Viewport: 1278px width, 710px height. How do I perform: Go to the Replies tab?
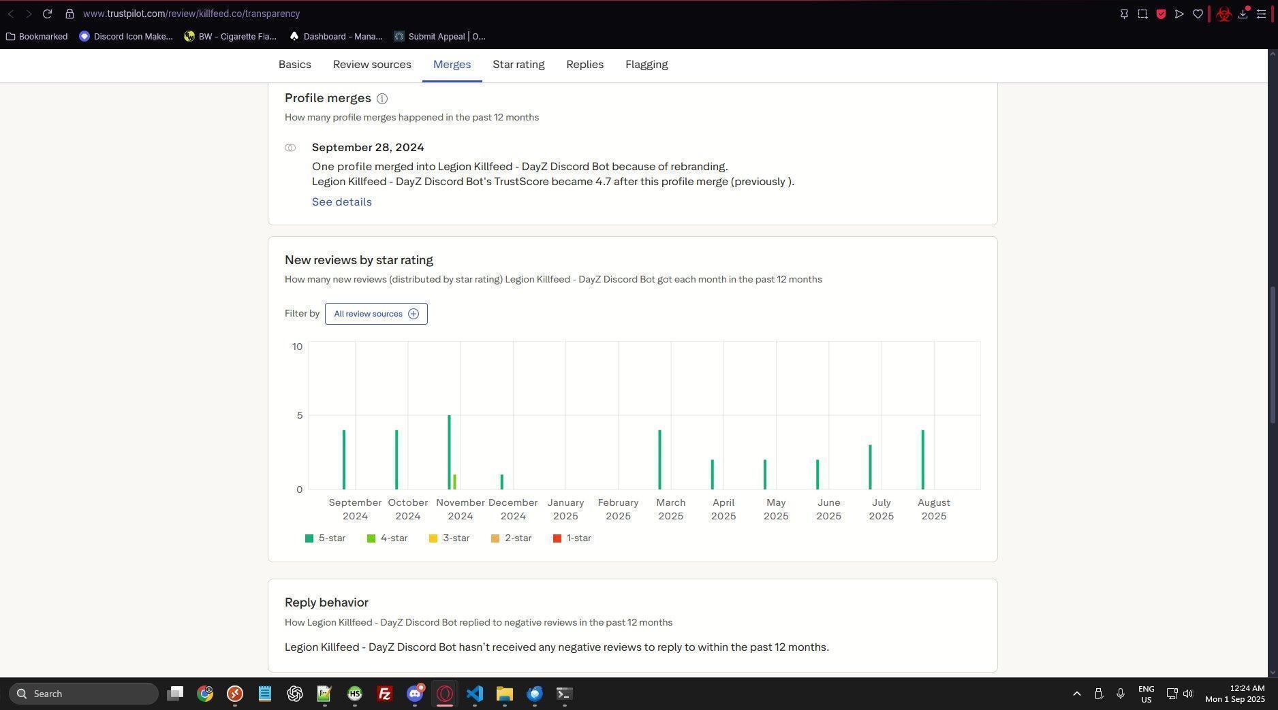[x=585, y=65]
